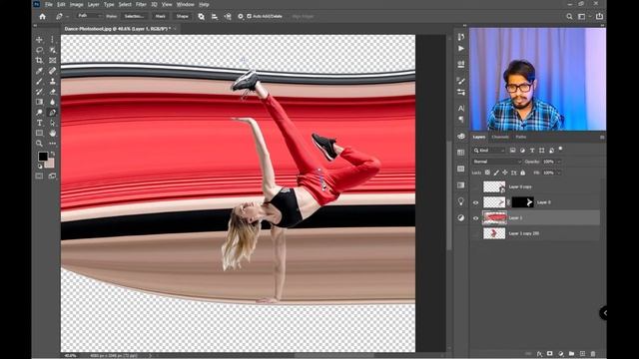Open the layer blend mode Normal dropdown
Viewport: 639px width, 359px height.
pyautogui.click(x=497, y=162)
